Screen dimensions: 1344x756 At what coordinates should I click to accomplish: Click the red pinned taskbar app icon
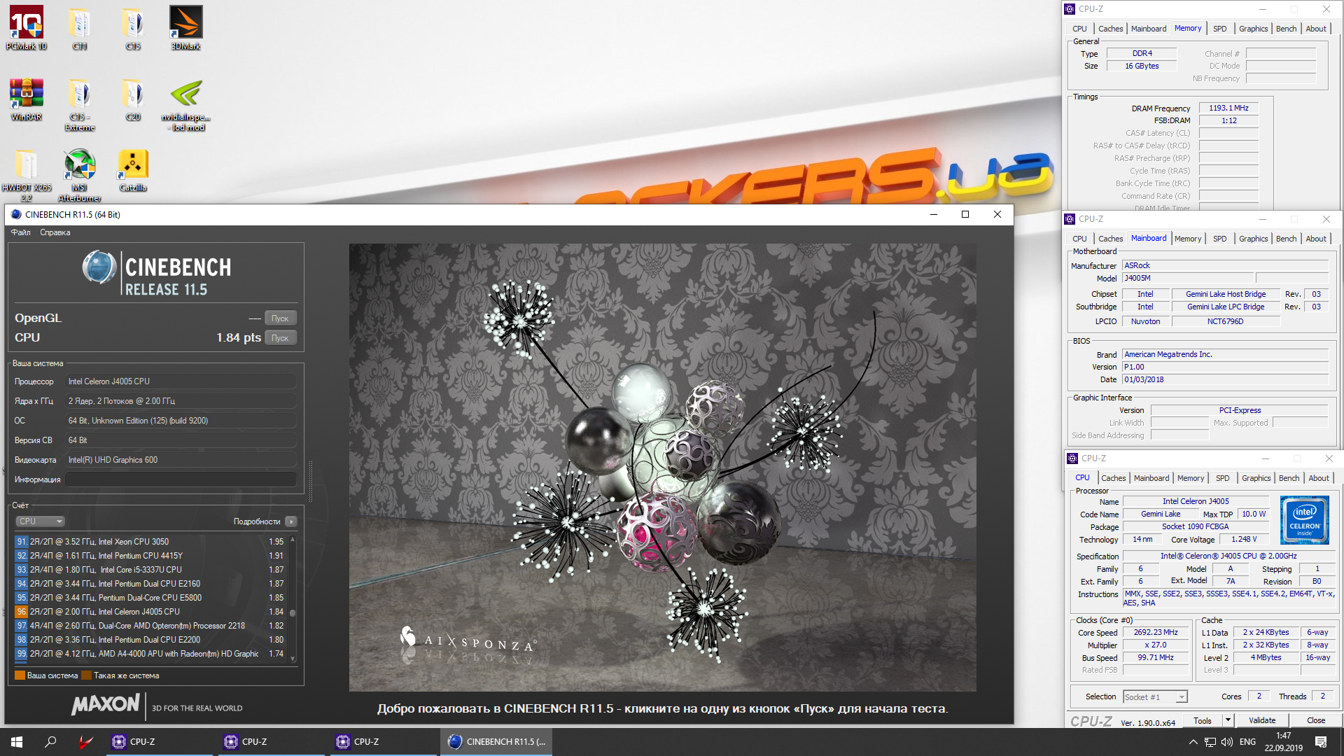(85, 742)
